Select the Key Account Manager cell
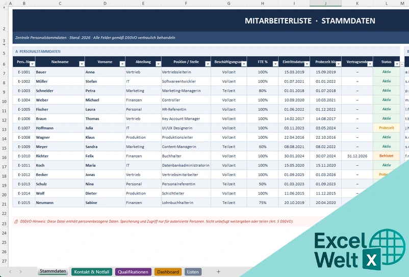Image resolution: width=409 pixels, height=277 pixels. click(x=186, y=119)
